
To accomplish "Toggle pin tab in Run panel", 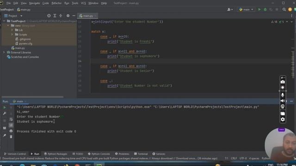I will (x=5, y=135).
